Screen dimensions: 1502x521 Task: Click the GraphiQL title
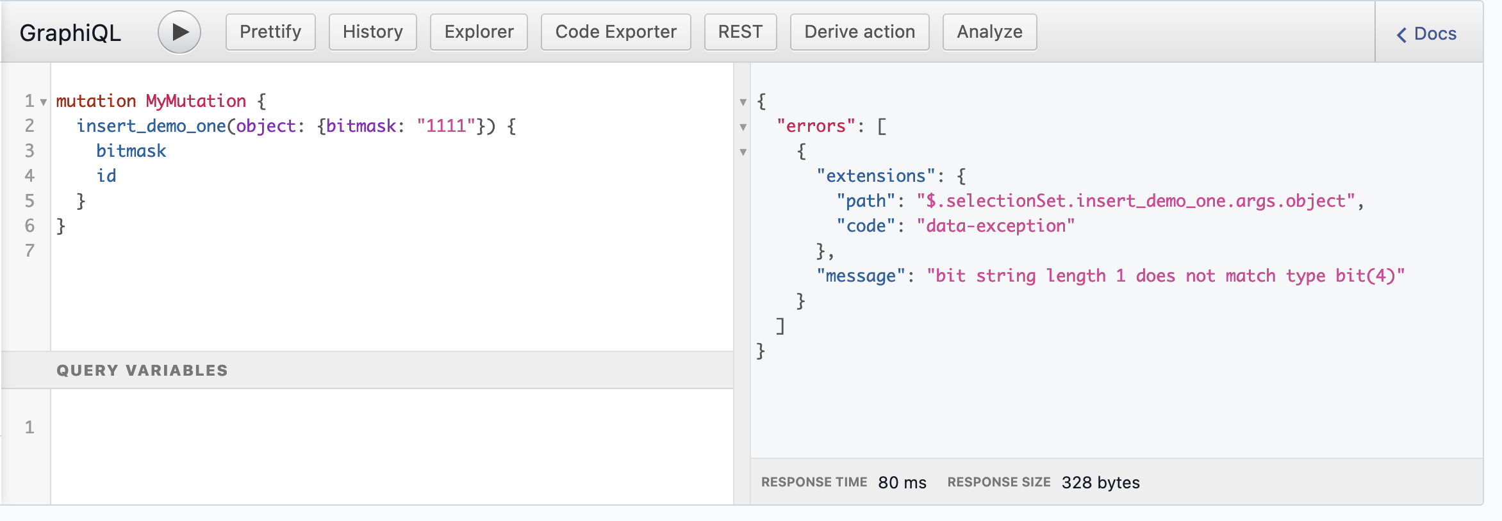[x=70, y=33]
